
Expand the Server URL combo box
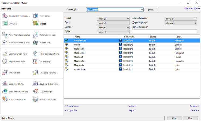click(142, 9)
